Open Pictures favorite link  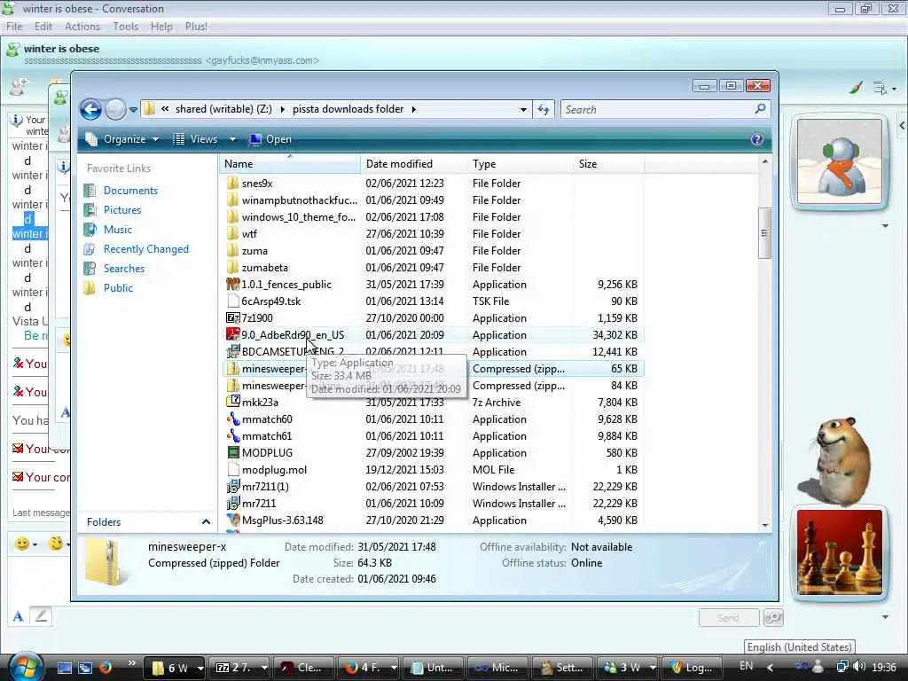122,210
